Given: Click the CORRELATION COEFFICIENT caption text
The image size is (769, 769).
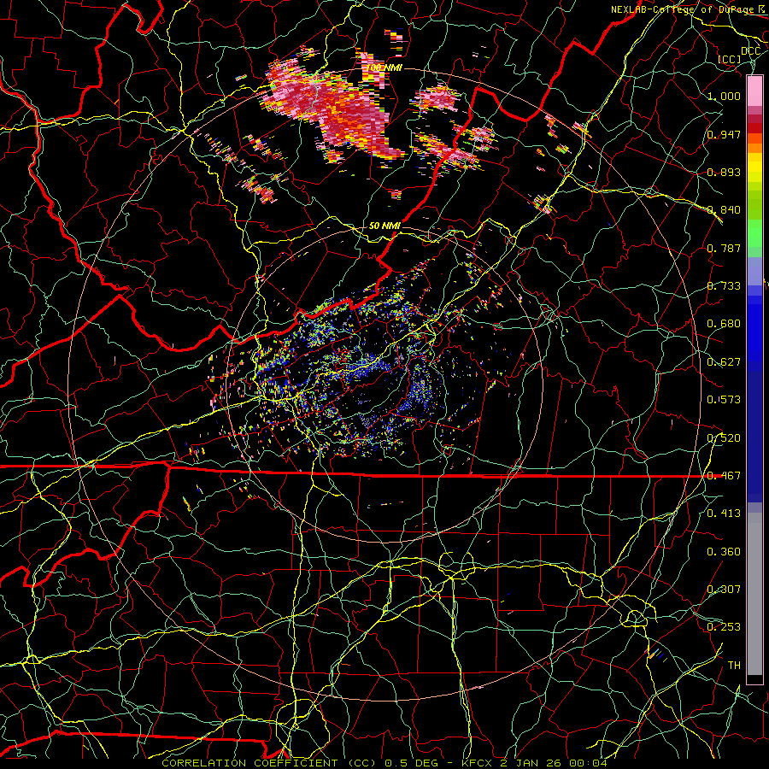Looking at the screenshot, I should (249, 763).
